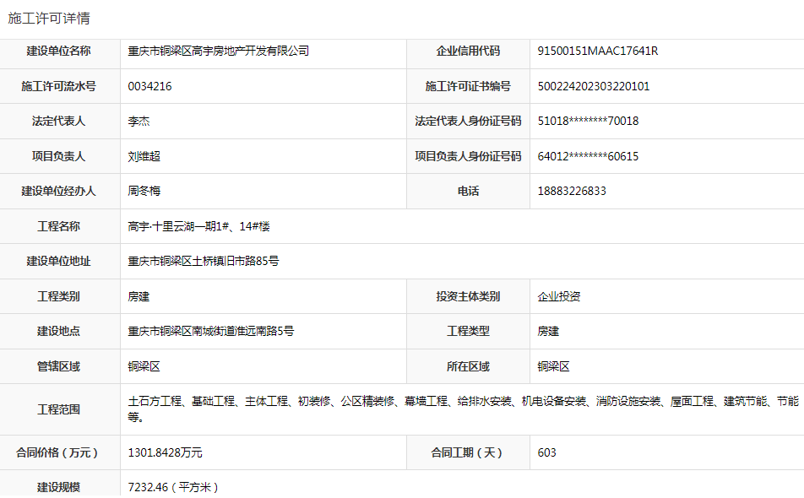Click address 重庆市铜梁区土桥镇旧市路85号
The image size is (804, 498).
pyautogui.click(x=203, y=262)
